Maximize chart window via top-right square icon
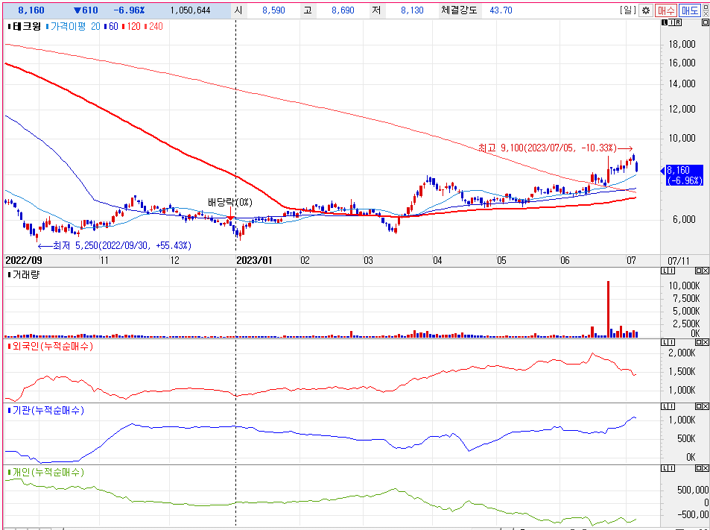The width and height of the screenshot is (710, 530). pyautogui.click(x=706, y=7)
